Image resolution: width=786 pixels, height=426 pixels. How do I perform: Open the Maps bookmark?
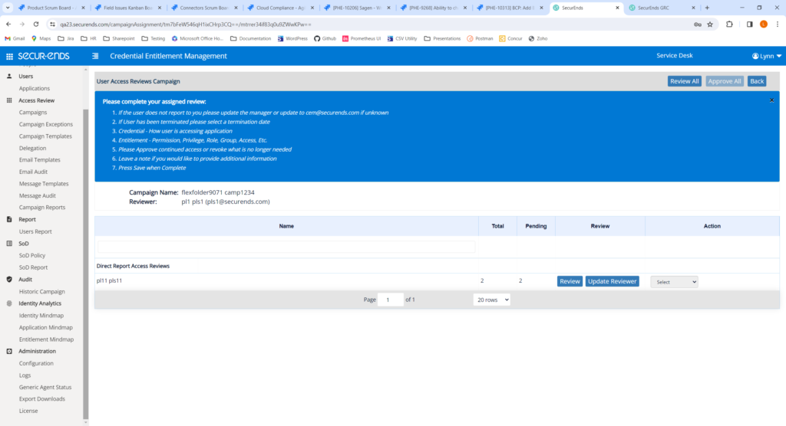[x=41, y=38]
